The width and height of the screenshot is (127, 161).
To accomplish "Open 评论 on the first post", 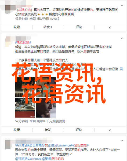I will pyautogui.click(x=79, y=27).
